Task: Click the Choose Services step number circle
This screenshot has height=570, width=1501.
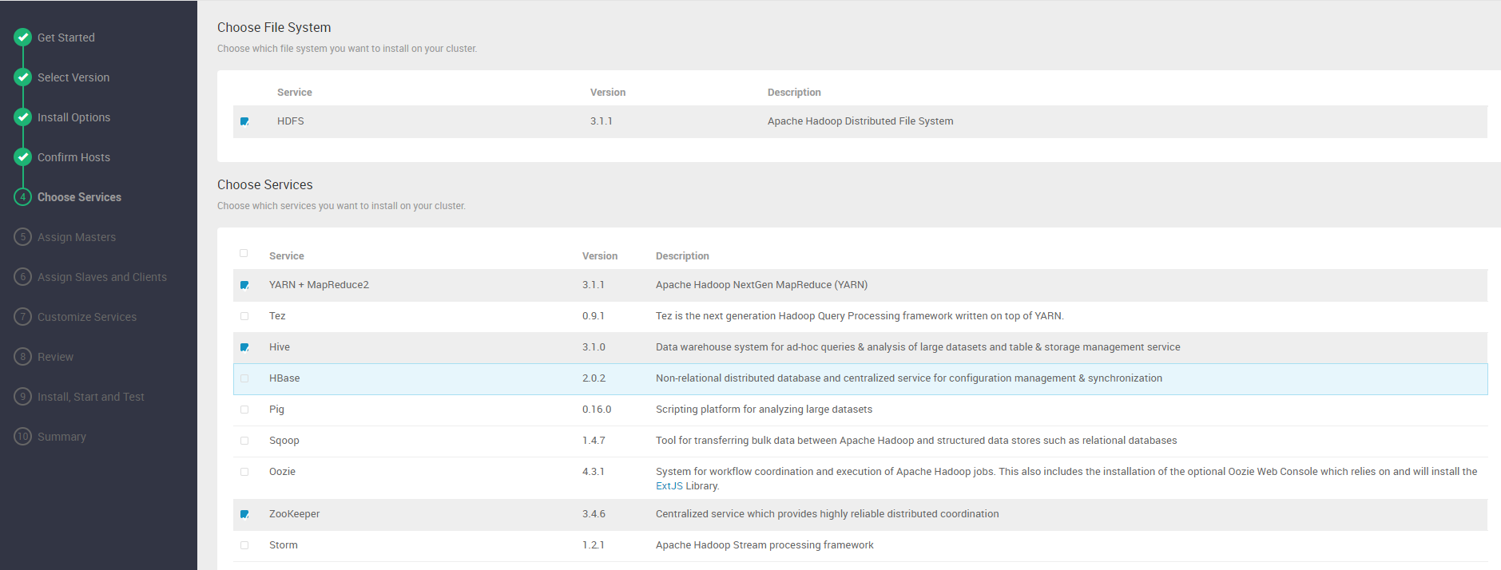Action: coord(23,196)
